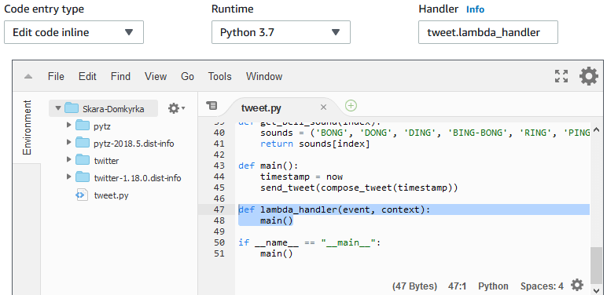Click the if __name__ == "__main__" line
The image size is (607, 295).
(310, 243)
